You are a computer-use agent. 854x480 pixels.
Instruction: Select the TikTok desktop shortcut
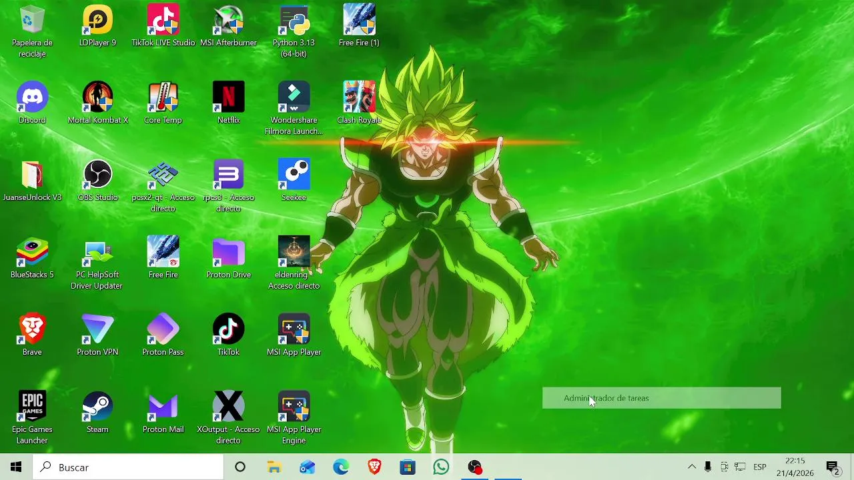(228, 335)
